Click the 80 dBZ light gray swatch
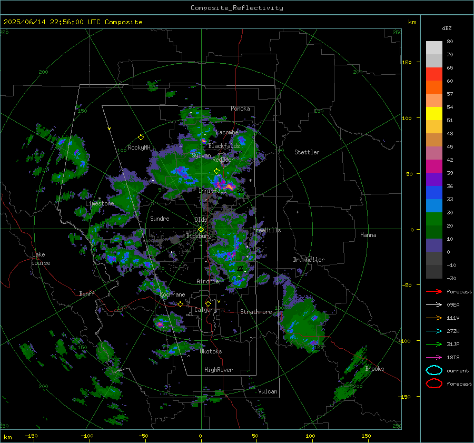 pyautogui.click(x=434, y=47)
